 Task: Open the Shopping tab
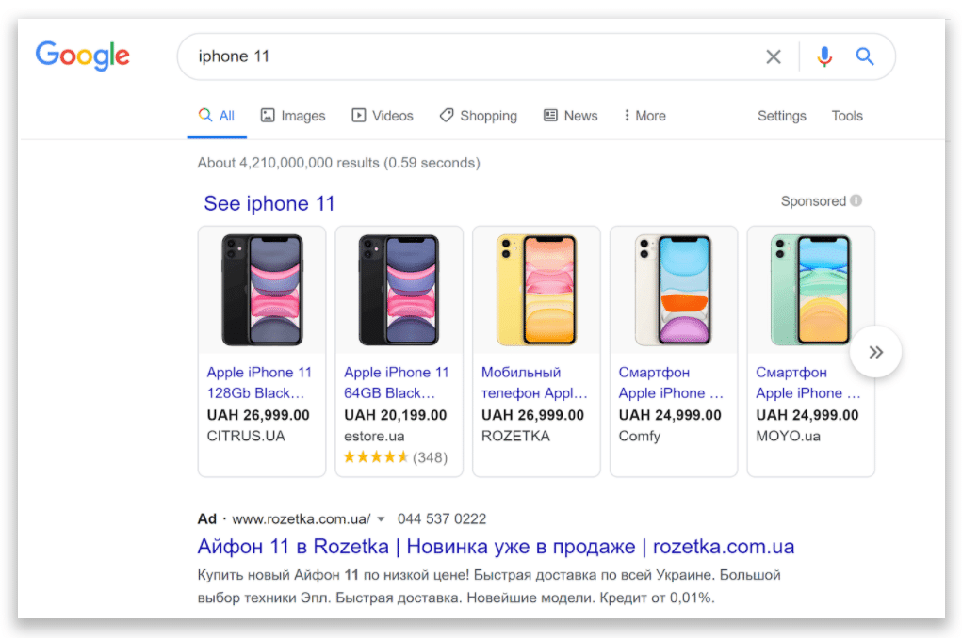coord(478,116)
